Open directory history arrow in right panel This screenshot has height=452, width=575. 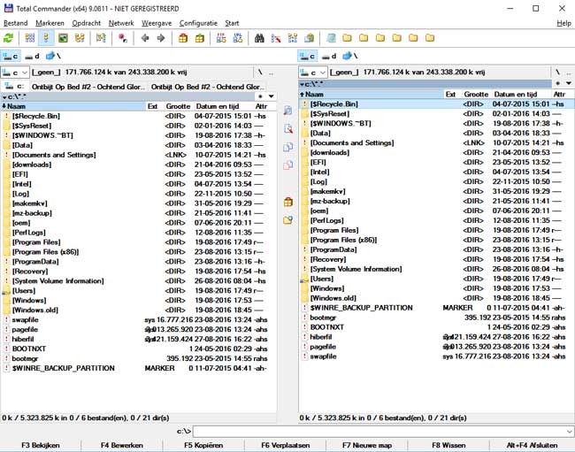click(x=569, y=83)
